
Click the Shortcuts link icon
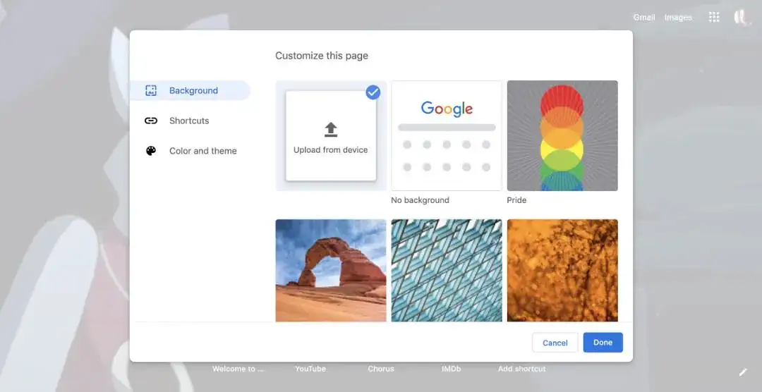151,121
